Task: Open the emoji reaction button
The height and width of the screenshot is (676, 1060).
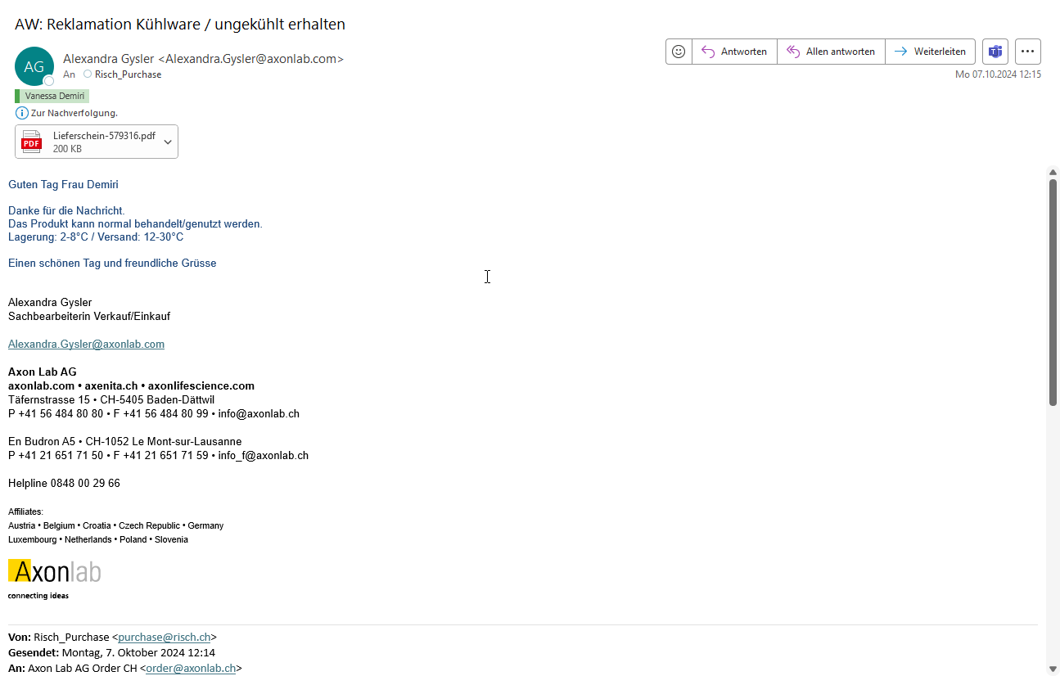Action: [679, 51]
